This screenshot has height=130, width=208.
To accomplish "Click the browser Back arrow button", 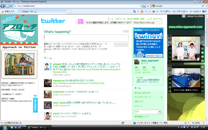I will point(2,6).
